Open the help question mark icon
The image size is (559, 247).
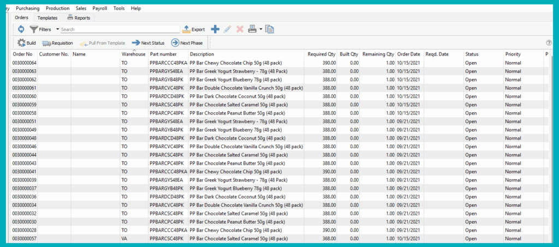pos(549,43)
